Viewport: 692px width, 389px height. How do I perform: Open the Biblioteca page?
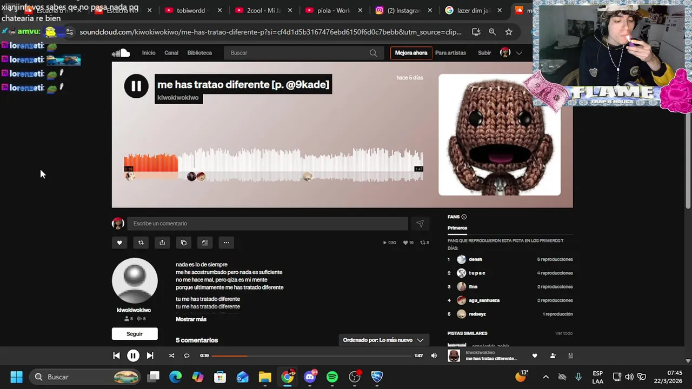pyautogui.click(x=199, y=53)
